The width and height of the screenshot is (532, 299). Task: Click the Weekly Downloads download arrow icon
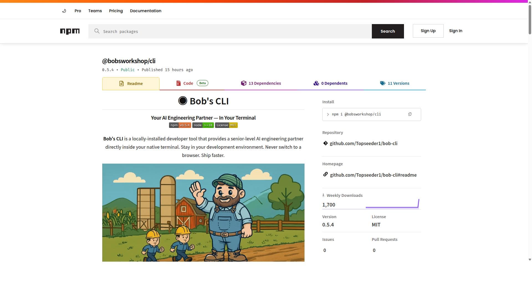pyautogui.click(x=323, y=195)
